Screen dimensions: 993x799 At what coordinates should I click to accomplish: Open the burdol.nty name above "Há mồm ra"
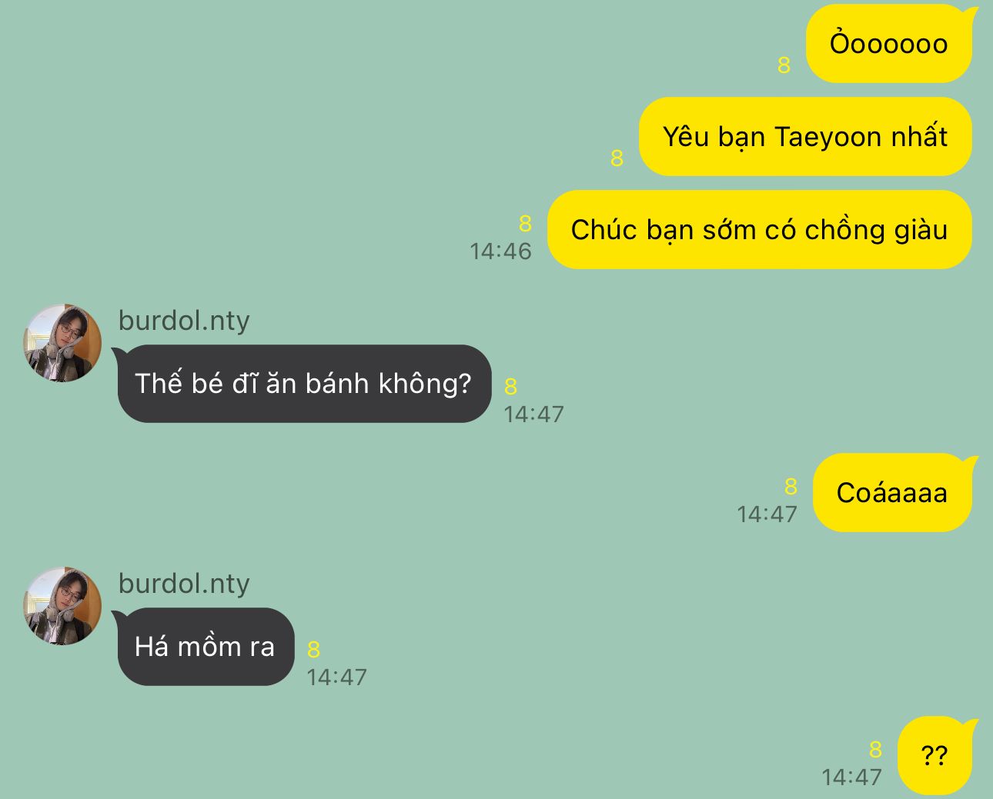click(184, 583)
